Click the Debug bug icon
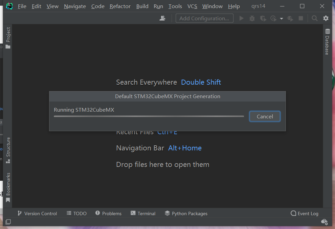Image resolution: width=335 pixels, height=229 pixels. pyautogui.click(x=252, y=18)
